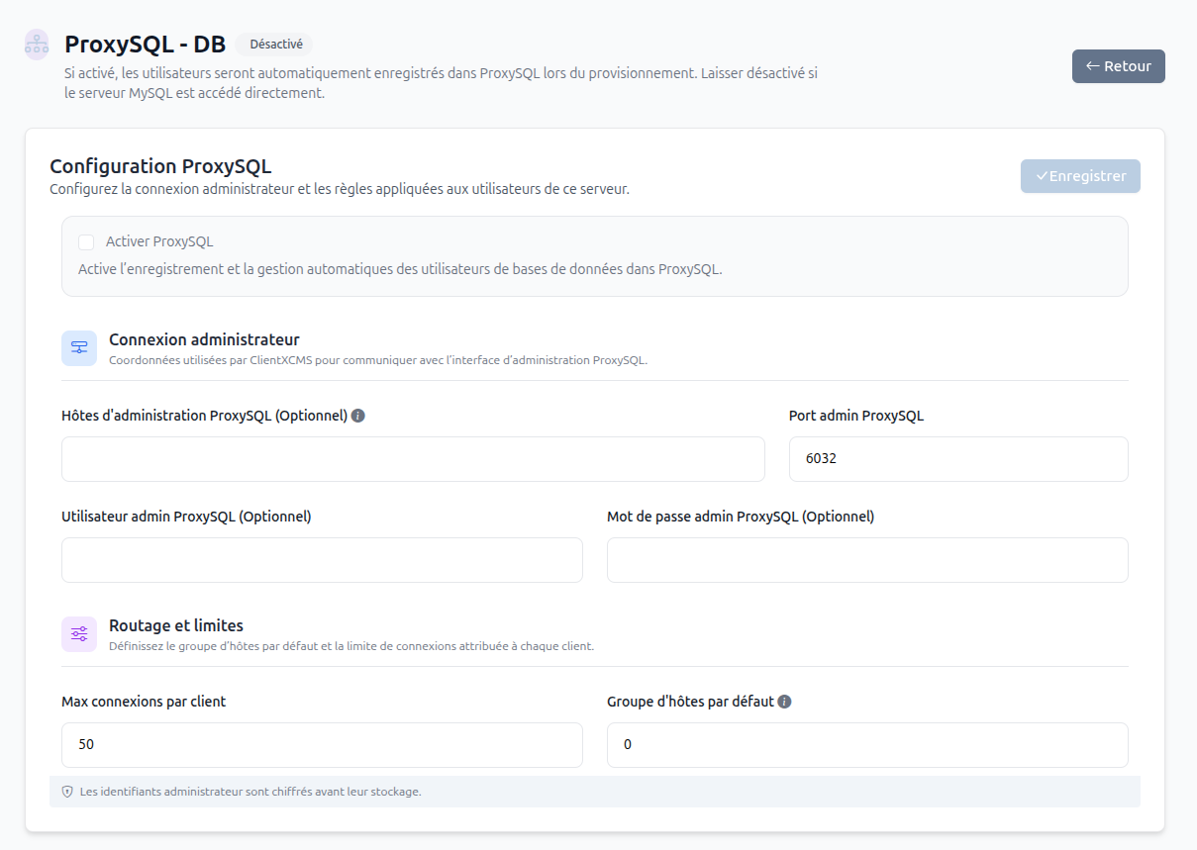
Task: Click the Routage et limites section heading
Action: tap(176, 626)
